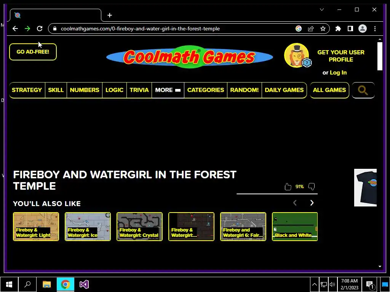Click GO AD-FREE! button

tap(33, 52)
